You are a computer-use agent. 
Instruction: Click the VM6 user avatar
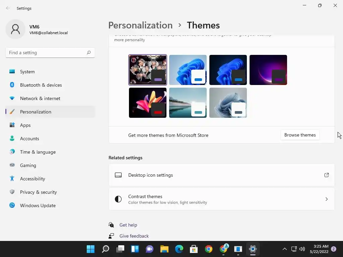click(15, 29)
